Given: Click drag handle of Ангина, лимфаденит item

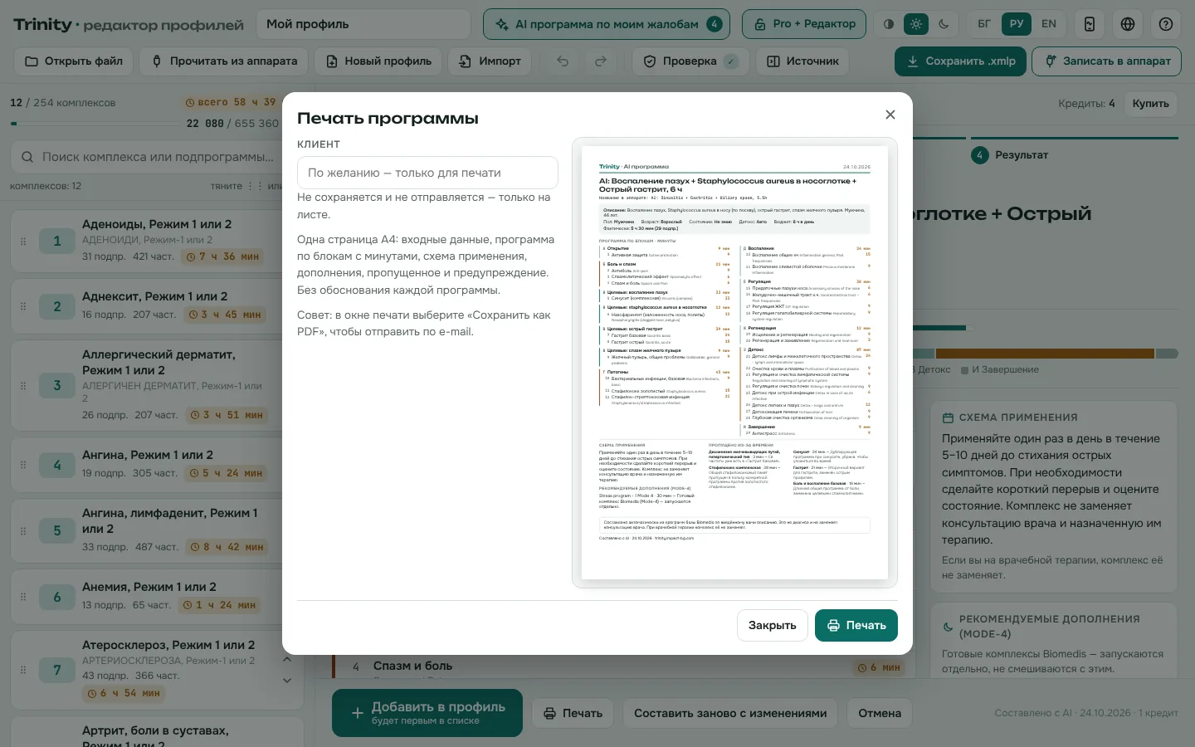Looking at the screenshot, I should point(23,530).
